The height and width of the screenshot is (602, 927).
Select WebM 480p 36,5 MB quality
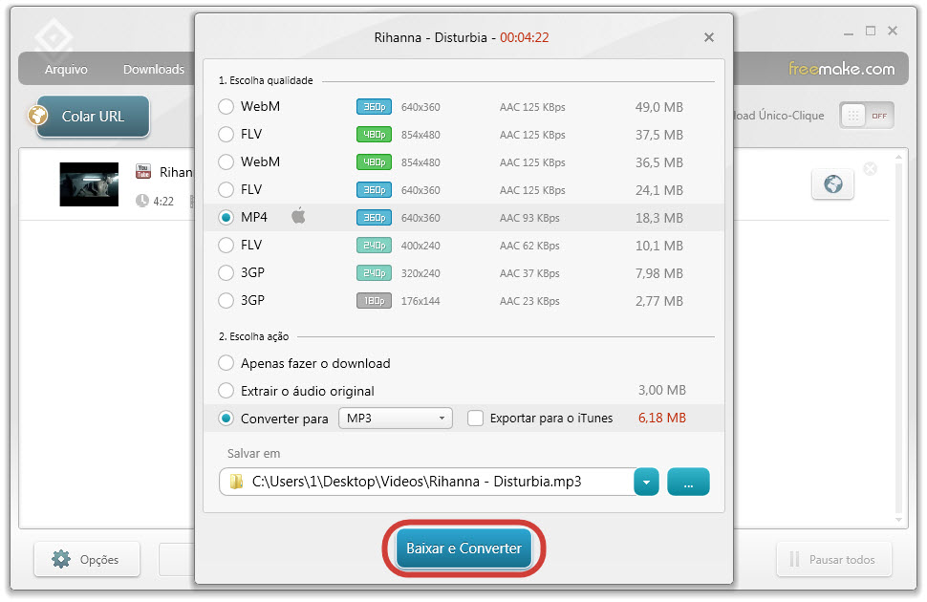click(226, 162)
